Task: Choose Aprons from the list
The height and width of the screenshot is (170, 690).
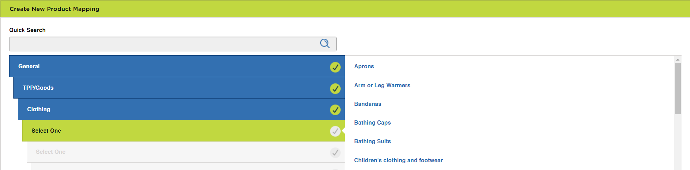Action: (364, 66)
